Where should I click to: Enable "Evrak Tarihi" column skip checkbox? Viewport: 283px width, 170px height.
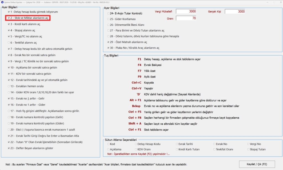(x=177, y=144)
